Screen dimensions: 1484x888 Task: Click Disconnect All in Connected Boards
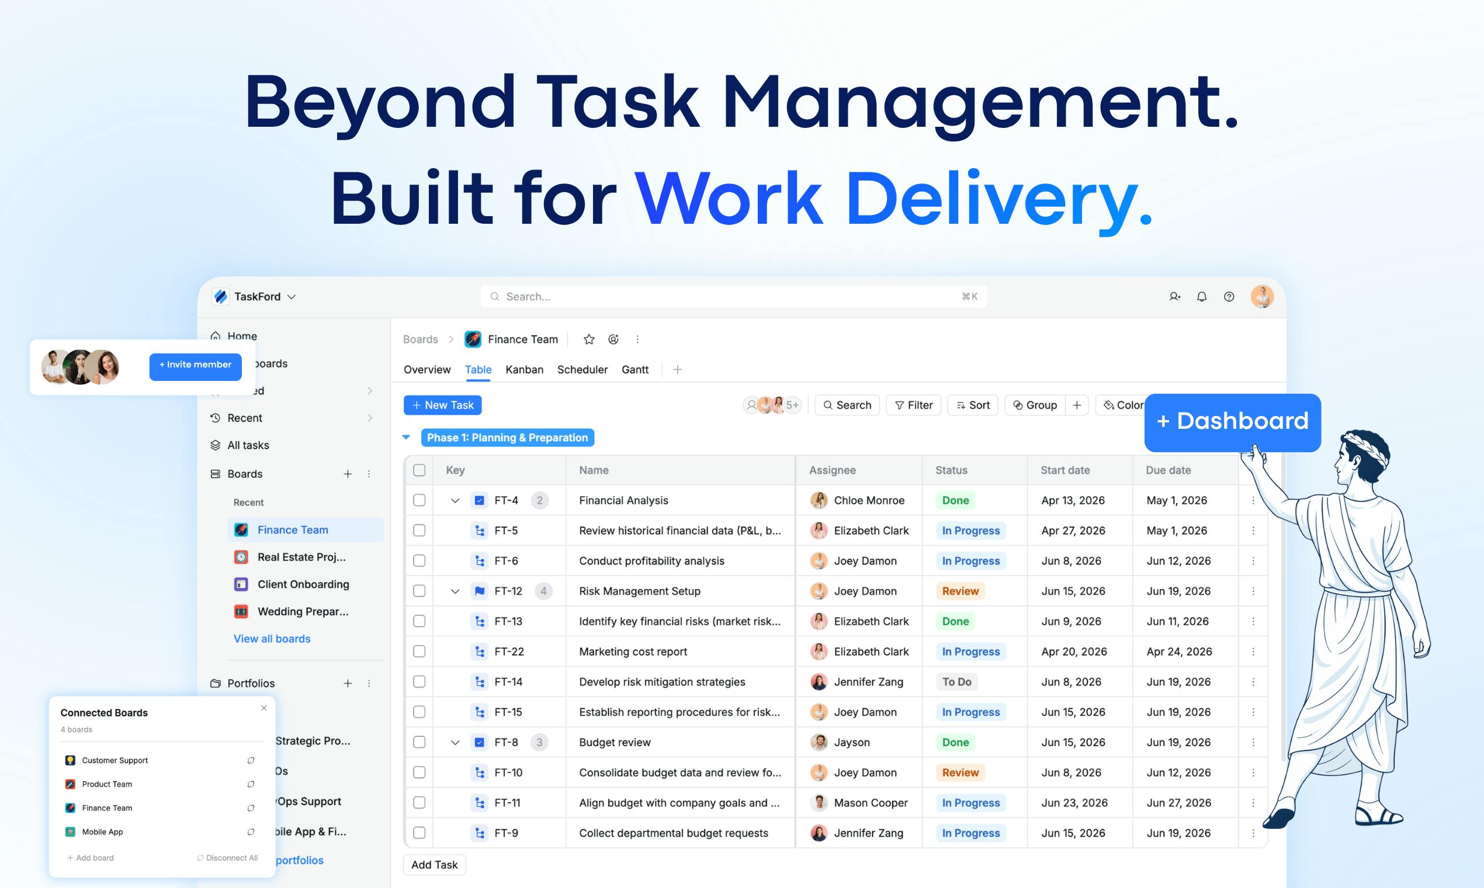click(227, 858)
